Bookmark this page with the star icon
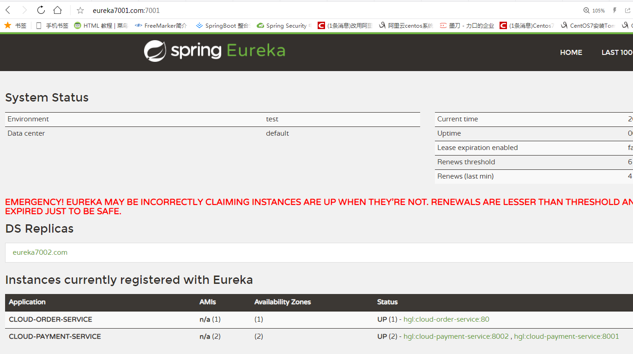 click(x=80, y=10)
